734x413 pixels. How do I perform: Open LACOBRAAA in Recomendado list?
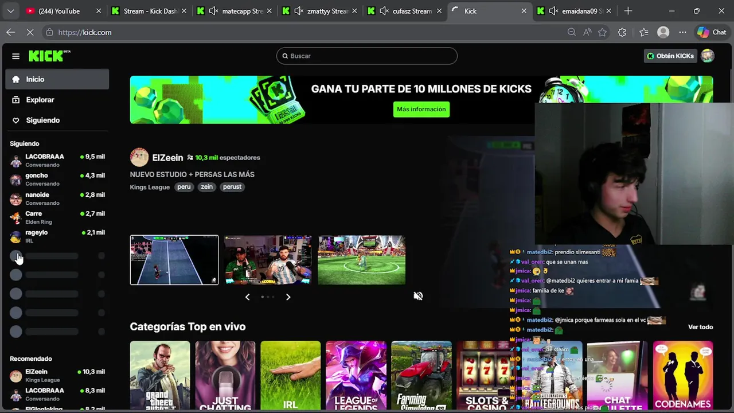pyautogui.click(x=57, y=394)
